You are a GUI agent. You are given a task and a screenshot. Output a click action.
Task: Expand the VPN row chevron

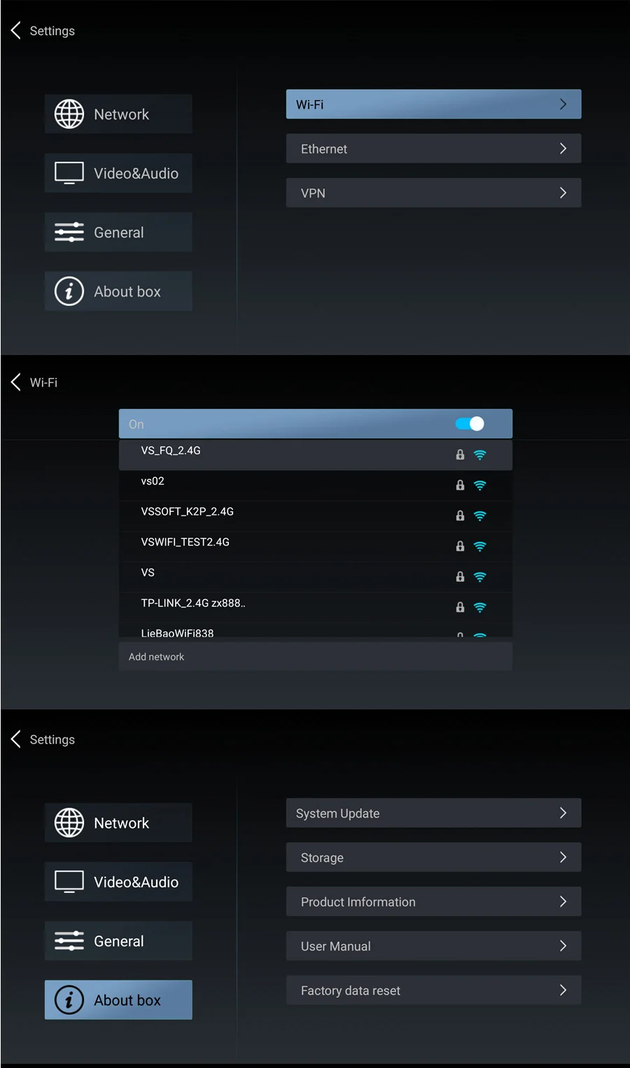(563, 193)
